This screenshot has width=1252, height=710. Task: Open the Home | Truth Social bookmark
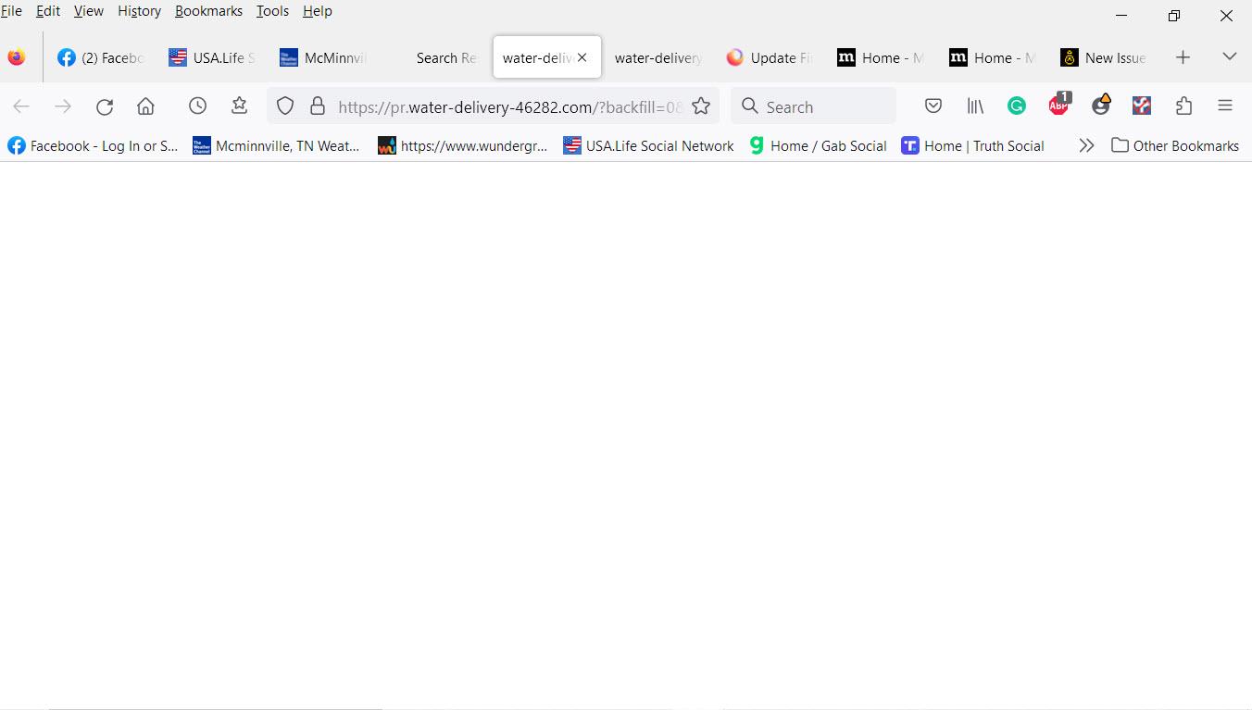click(972, 144)
